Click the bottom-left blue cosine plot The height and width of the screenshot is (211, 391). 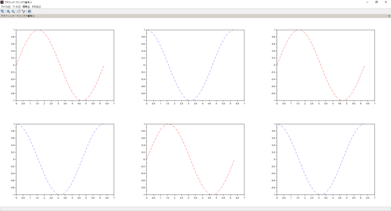pos(65,159)
